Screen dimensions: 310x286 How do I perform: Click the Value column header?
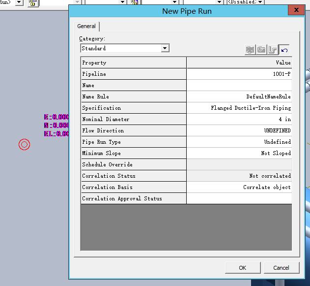(x=239, y=63)
